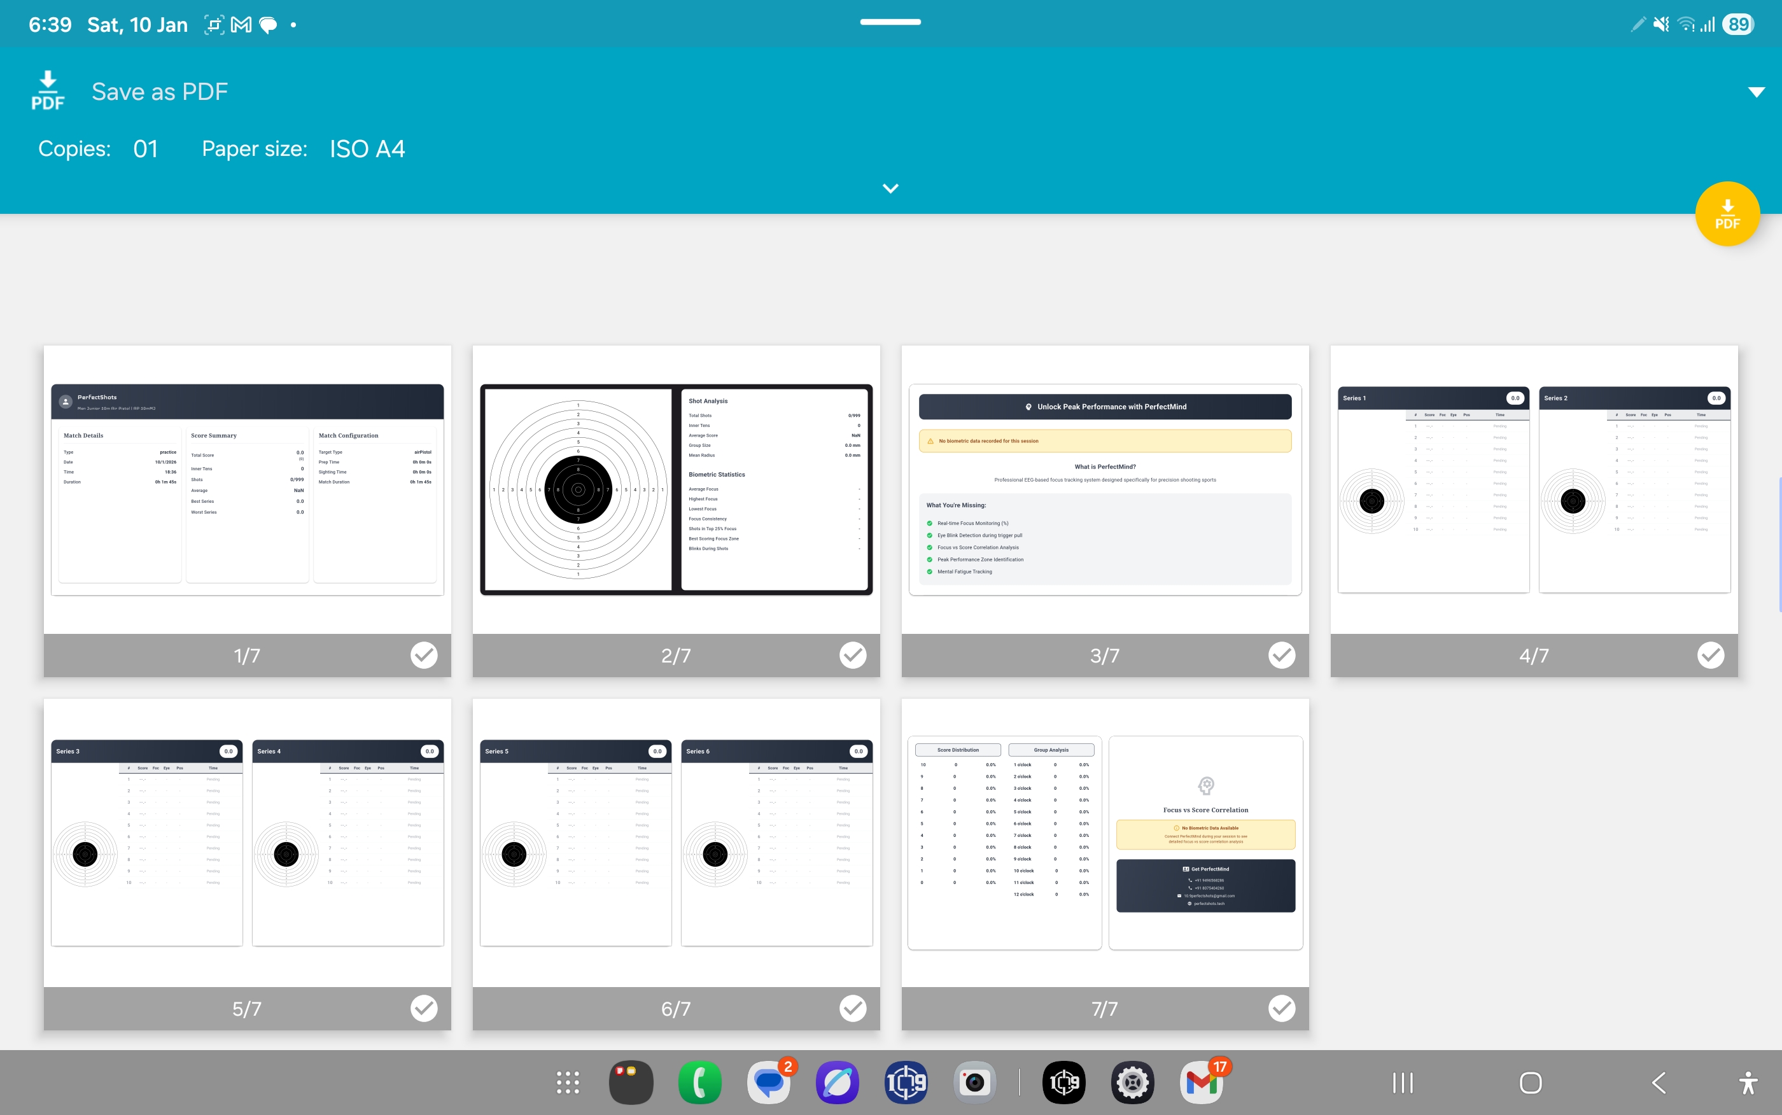The height and width of the screenshot is (1115, 1782).
Task: Toggle page 7/7 selection checkmark
Action: [1281, 1008]
